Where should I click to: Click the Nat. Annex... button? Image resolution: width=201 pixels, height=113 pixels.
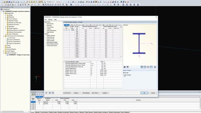point(95,93)
